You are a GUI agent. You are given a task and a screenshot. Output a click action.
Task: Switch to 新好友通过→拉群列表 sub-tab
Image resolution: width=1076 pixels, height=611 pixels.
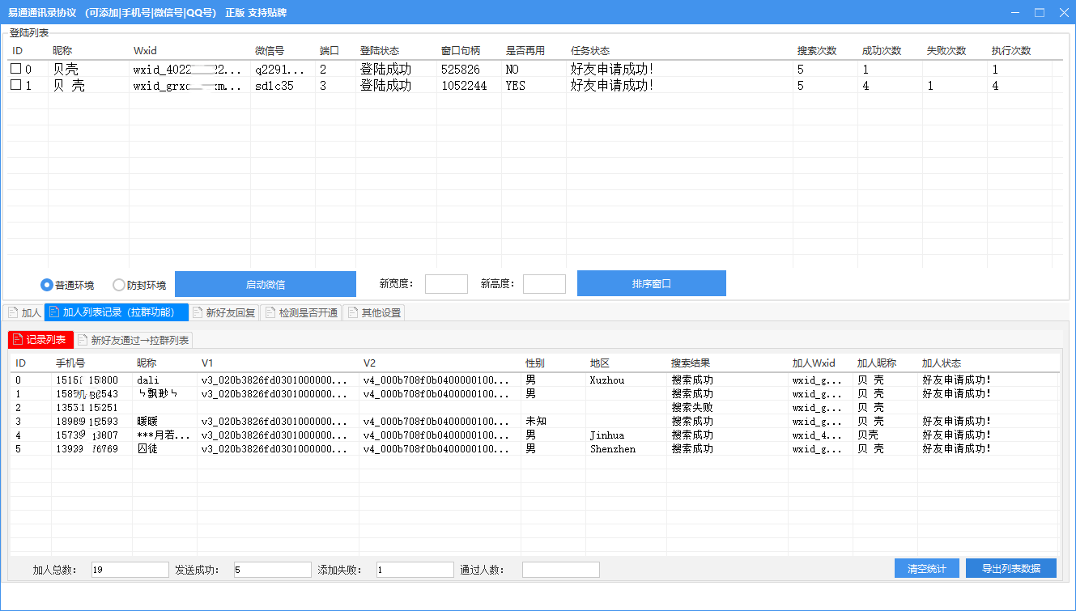134,340
